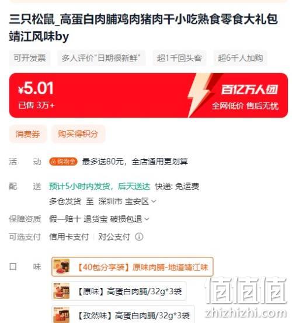The height and width of the screenshot is (323, 292).
Task: Click thumbnail image of 40包分享装 option
Action: (x=61, y=267)
